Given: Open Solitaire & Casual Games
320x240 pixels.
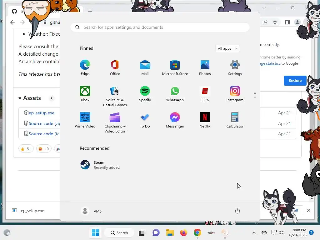Looking at the screenshot, I should pyautogui.click(x=115, y=96).
